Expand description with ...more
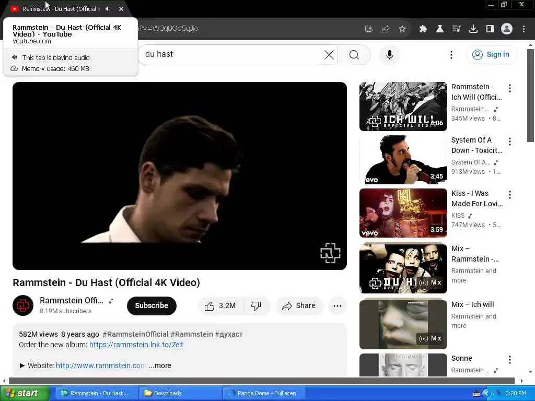This screenshot has height=401, width=535. 160,365
